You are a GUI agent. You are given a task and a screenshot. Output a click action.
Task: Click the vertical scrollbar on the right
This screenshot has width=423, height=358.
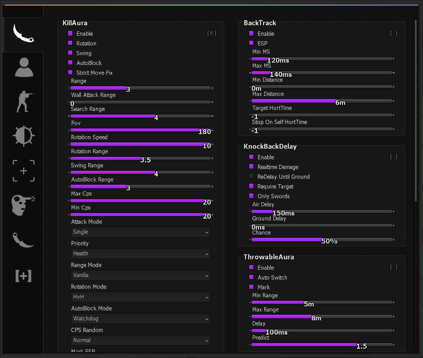point(416,109)
